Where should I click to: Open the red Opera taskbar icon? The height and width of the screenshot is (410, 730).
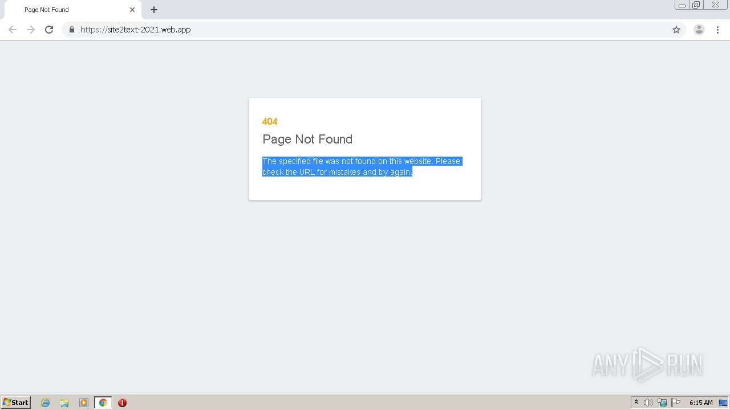[122, 403]
